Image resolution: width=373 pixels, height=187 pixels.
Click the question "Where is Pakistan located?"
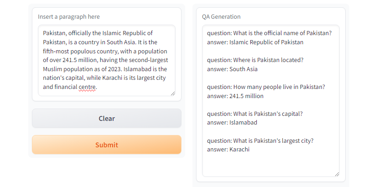[255, 60]
